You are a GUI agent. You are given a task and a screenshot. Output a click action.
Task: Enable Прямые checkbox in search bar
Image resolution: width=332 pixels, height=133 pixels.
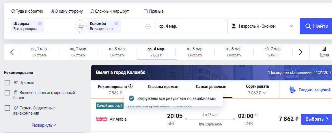(146, 12)
